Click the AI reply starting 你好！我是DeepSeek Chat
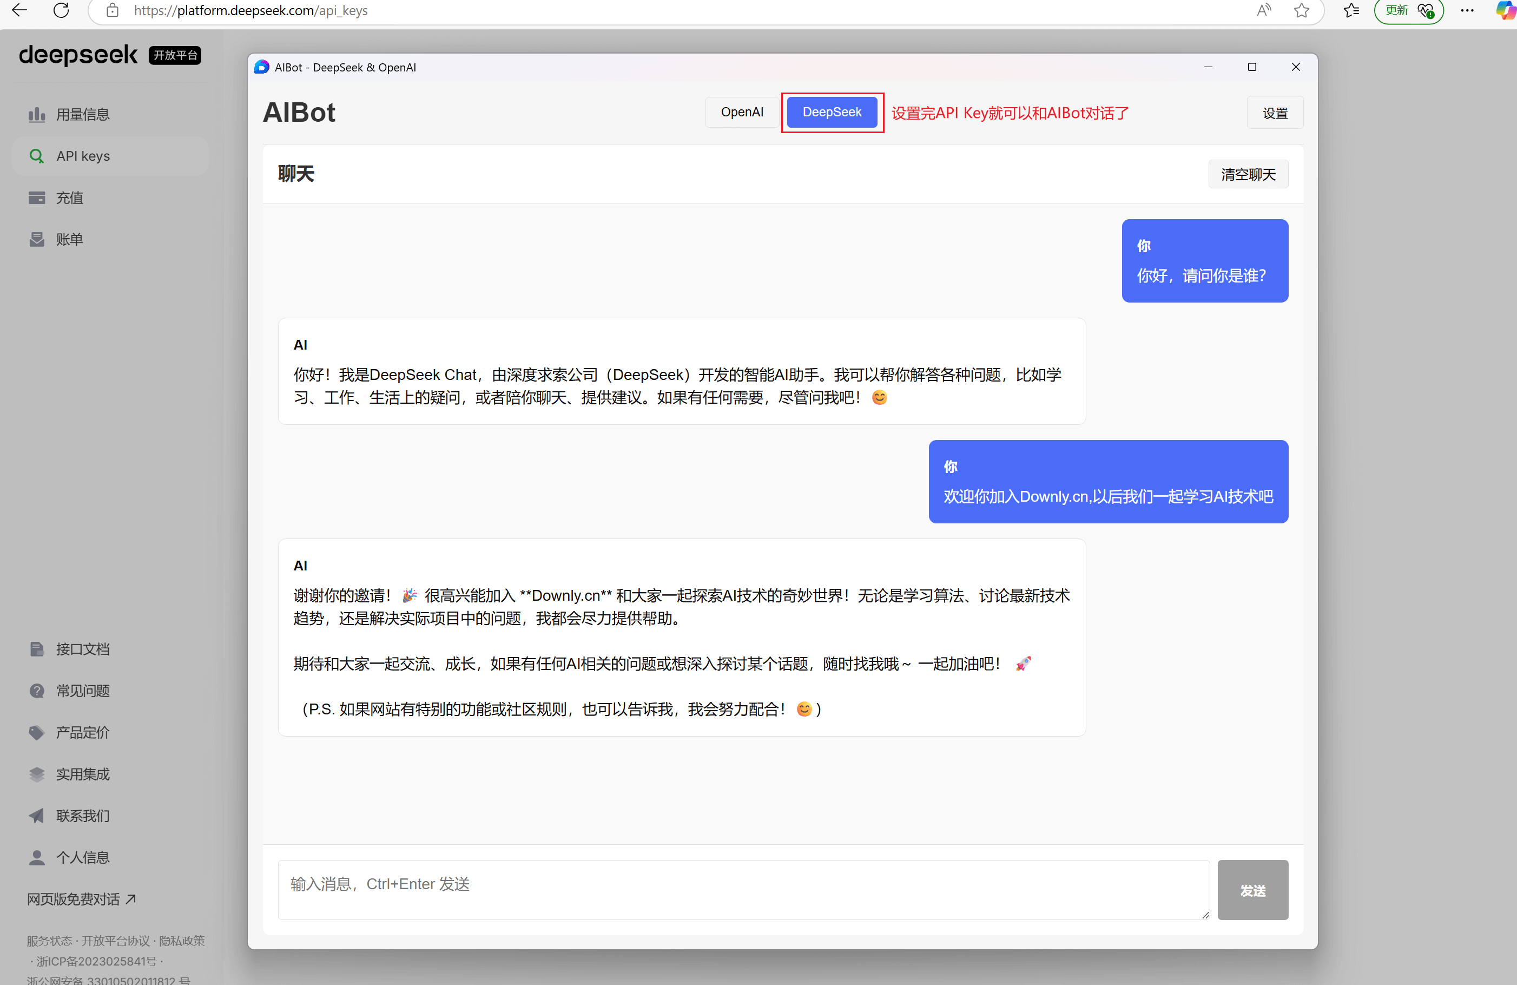 (x=681, y=371)
